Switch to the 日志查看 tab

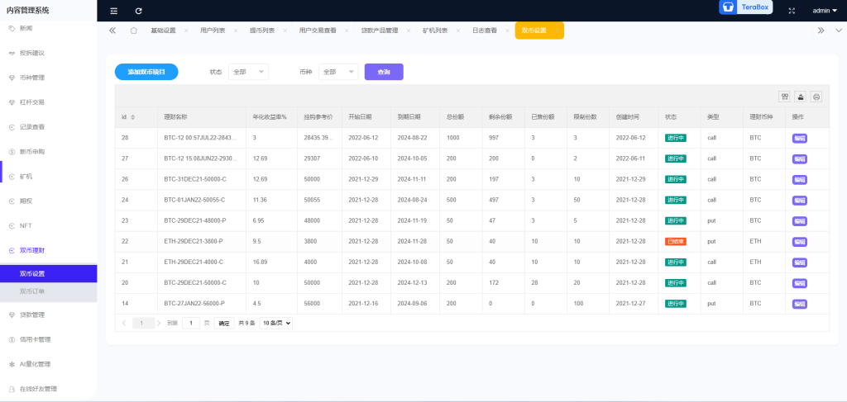[485, 31]
